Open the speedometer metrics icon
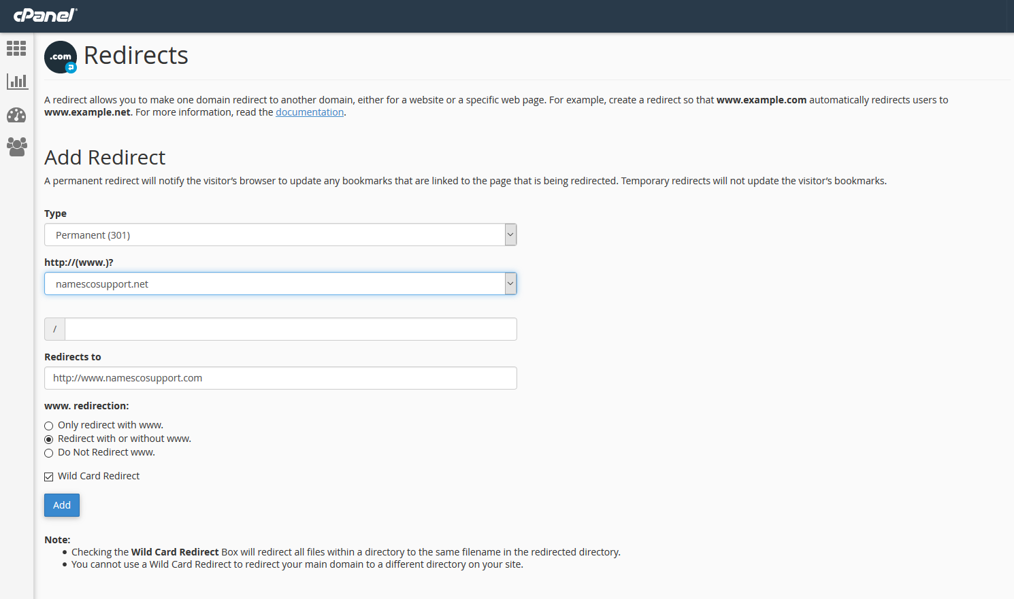This screenshot has width=1014, height=599. point(16,115)
